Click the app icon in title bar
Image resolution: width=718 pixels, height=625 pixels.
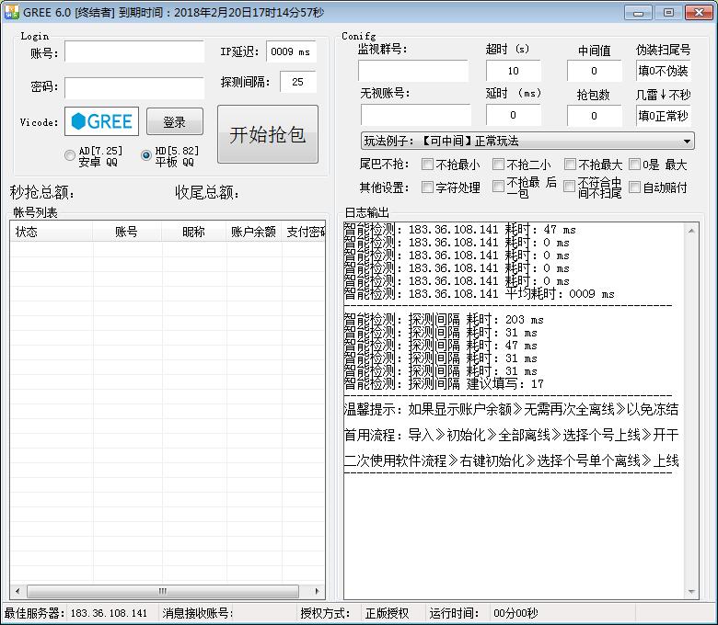click(13, 13)
